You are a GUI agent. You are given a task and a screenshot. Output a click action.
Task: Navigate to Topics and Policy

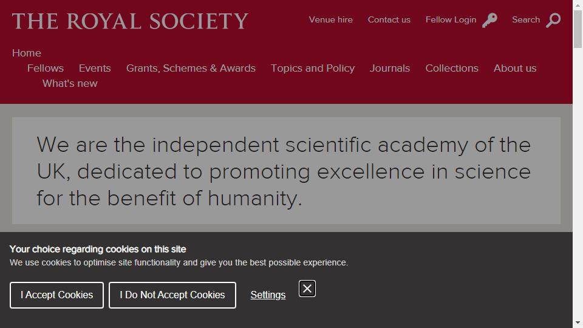tap(313, 69)
